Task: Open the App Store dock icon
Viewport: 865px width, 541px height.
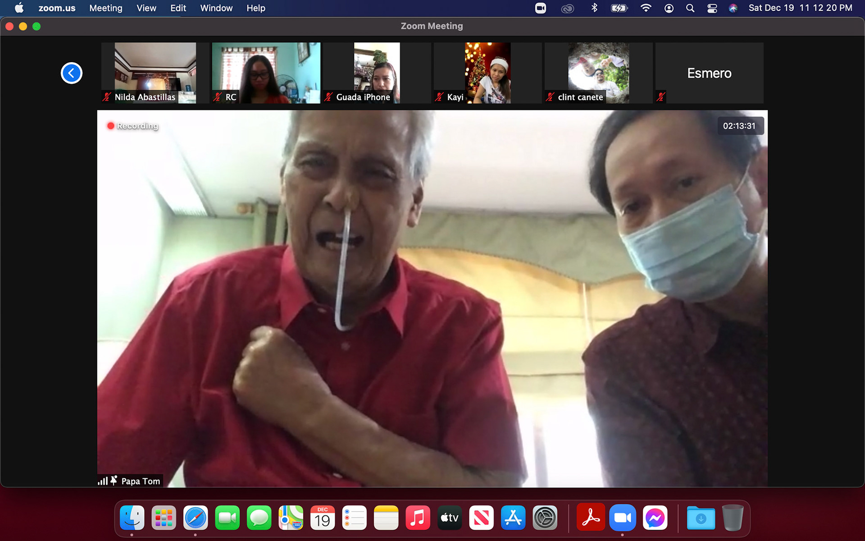Action: (x=513, y=518)
